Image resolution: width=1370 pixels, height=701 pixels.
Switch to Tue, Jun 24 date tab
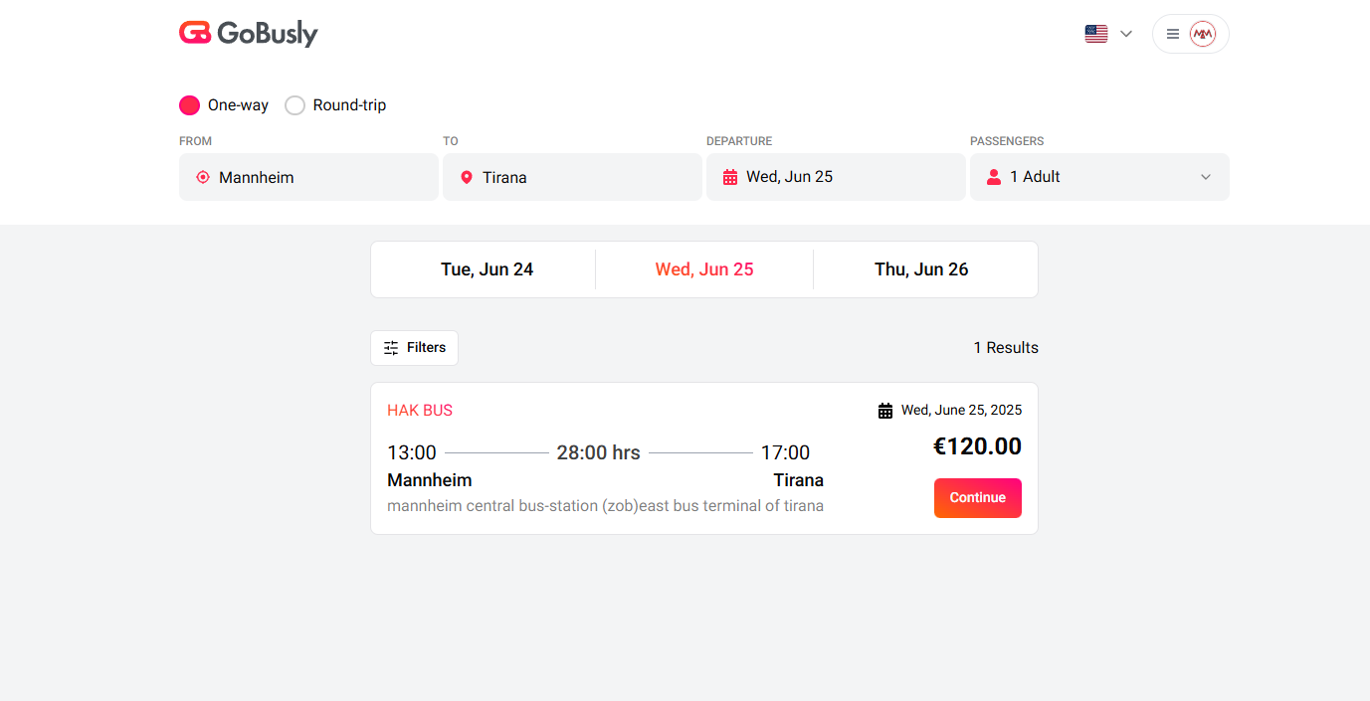tap(488, 269)
